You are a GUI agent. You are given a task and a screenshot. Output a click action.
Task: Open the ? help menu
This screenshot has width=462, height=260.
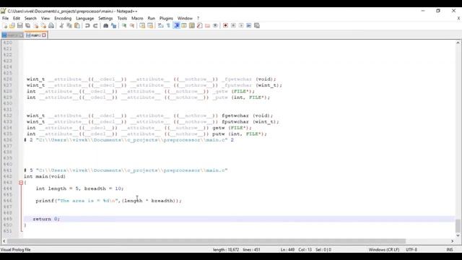pos(198,18)
